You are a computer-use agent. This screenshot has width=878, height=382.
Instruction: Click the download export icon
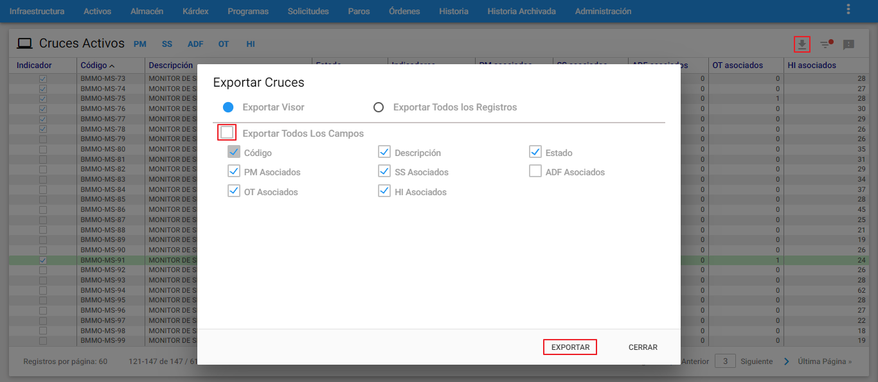click(802, 44)
